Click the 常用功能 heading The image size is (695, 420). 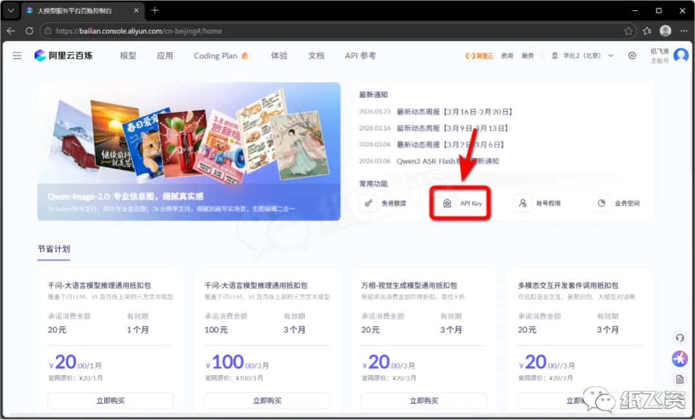tap(373, 184)
